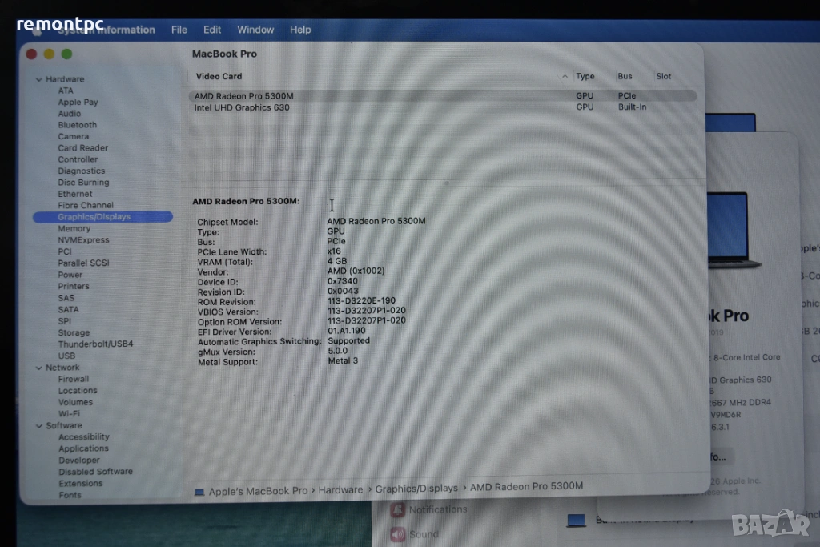
Task: Select Volumes under Network
Action: coord(75,402)
